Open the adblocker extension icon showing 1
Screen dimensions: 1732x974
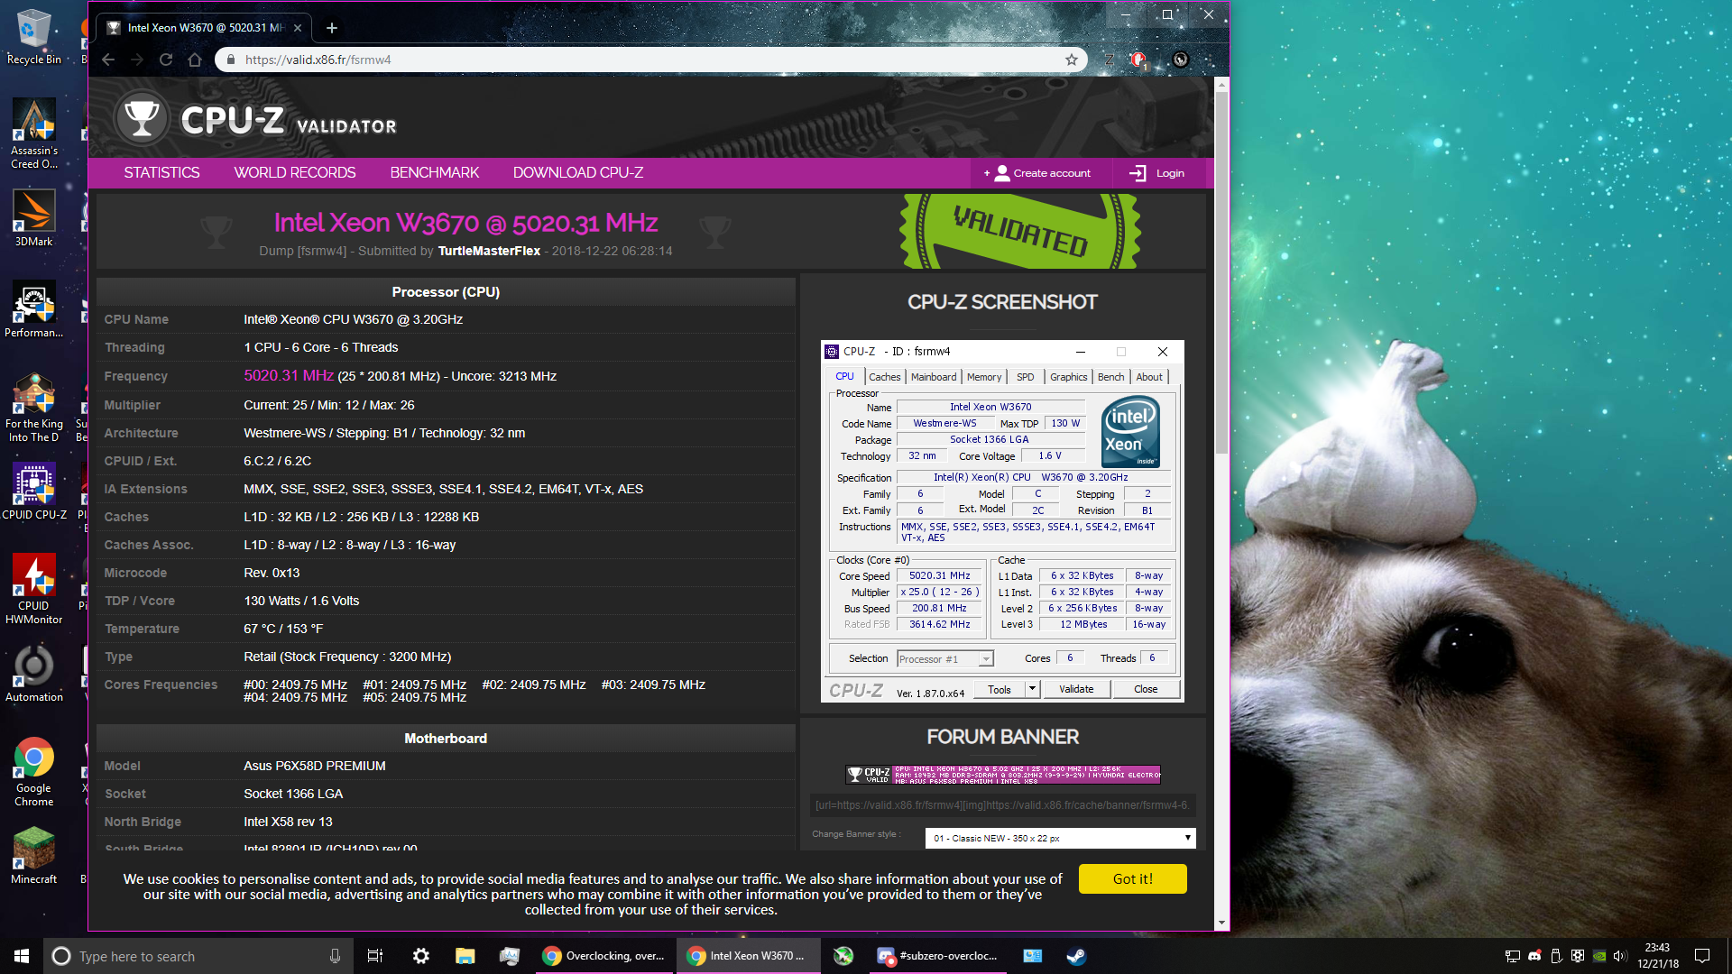[1139, 60]
